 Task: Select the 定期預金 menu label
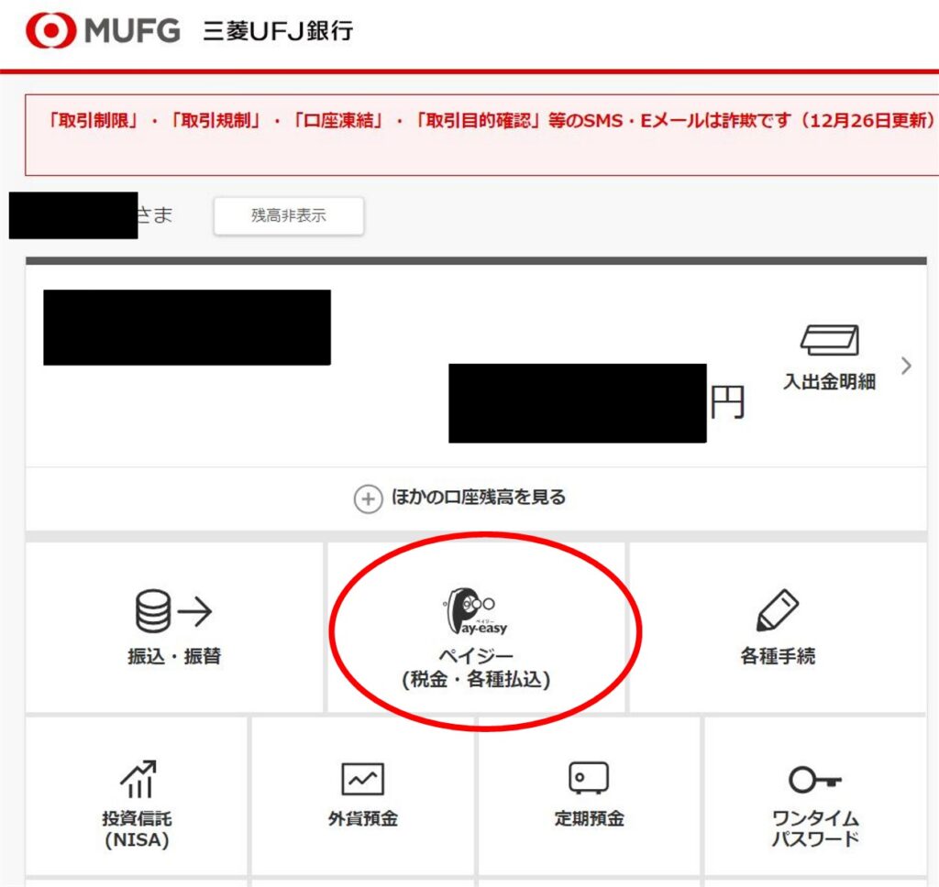[x=590, y=818]
